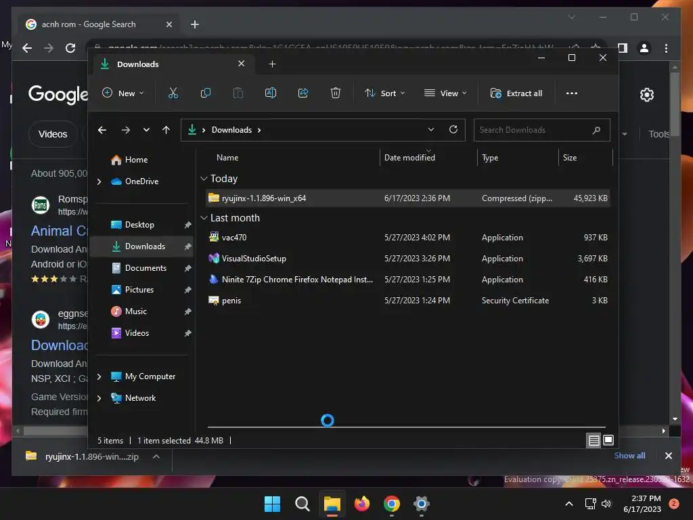Click Show all downloads in Chrome
This screenshot has height=520, width=693.
tap(629, 456)
